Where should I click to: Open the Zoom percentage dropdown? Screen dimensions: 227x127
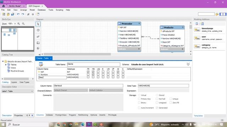tap(15, 24)
